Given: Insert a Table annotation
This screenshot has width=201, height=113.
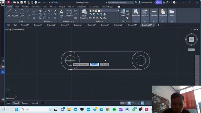Looking at the screenshot, I should pyautogui.click(x=76, y=18).
